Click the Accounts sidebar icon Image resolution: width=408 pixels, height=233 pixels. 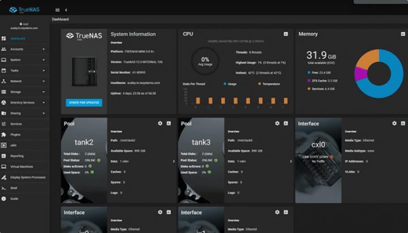tap(3, 49)
